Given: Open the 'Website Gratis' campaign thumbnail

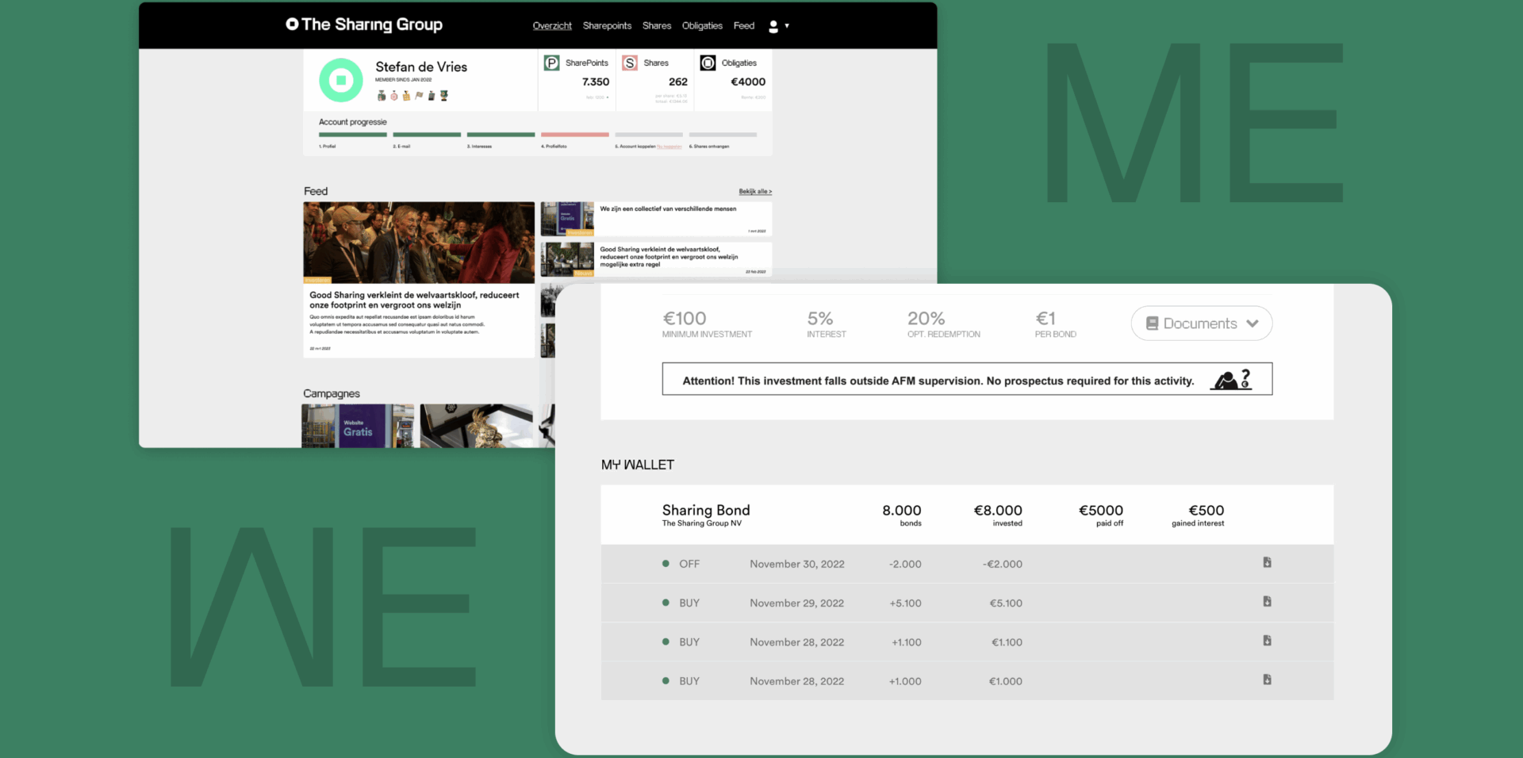Looking at the screenshot, I should [358, 426].
